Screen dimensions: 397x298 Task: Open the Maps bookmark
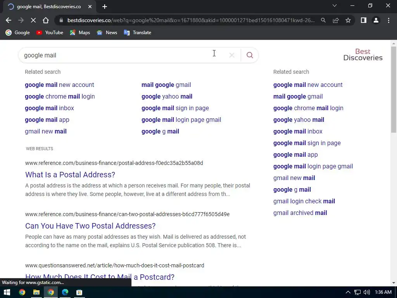(80, 33)
